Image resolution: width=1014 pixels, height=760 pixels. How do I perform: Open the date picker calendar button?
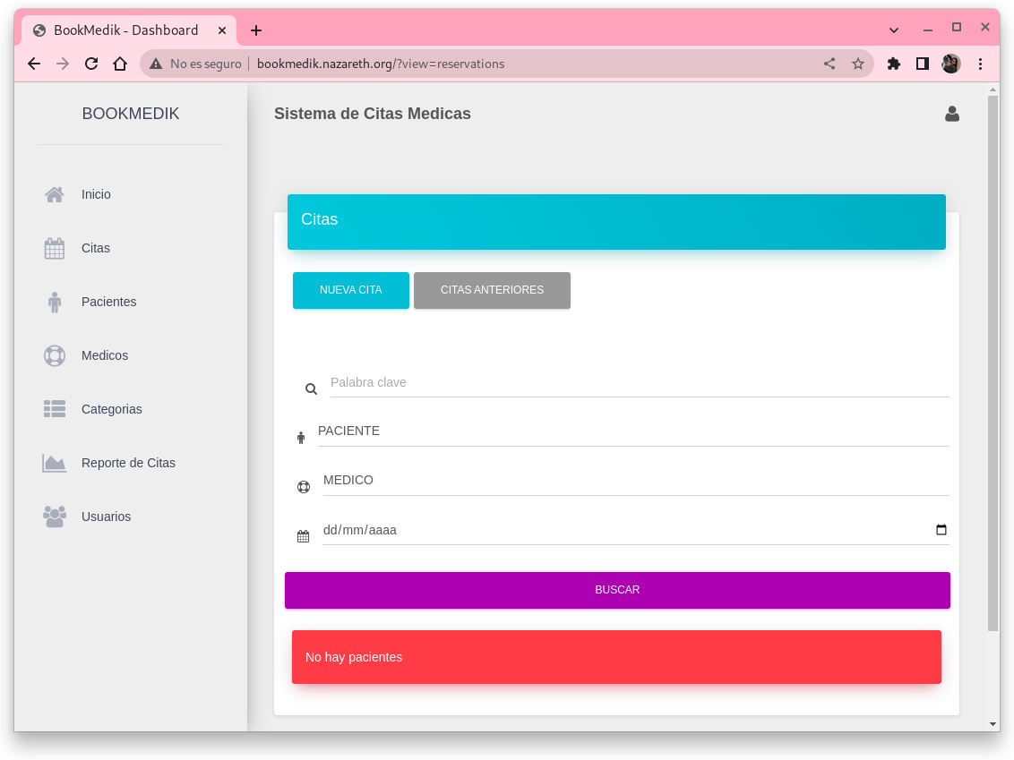click(x=941, y=530)
